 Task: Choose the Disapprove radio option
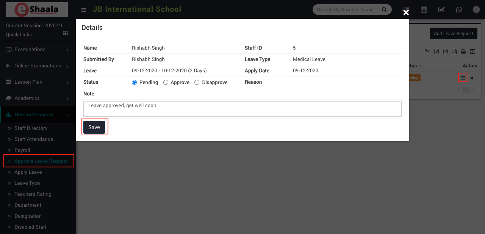pos(197,83)
